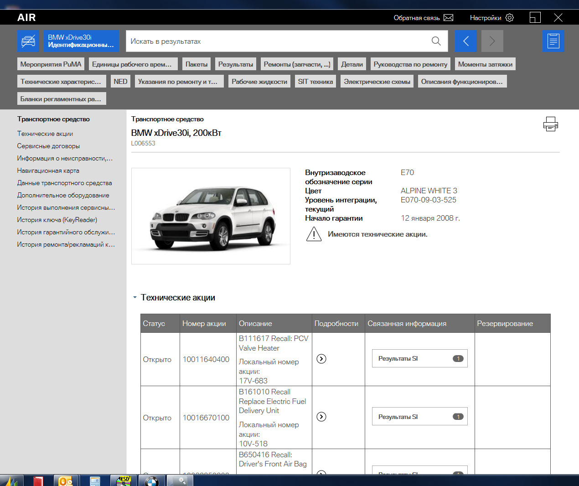Click the magnifier search icon
Viewport: 579px width, 486px height.
pos(436,41)
